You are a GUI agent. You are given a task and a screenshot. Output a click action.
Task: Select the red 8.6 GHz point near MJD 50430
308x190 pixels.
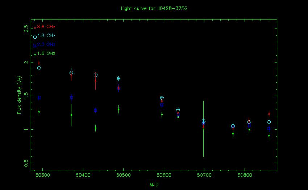coord(95,81)
